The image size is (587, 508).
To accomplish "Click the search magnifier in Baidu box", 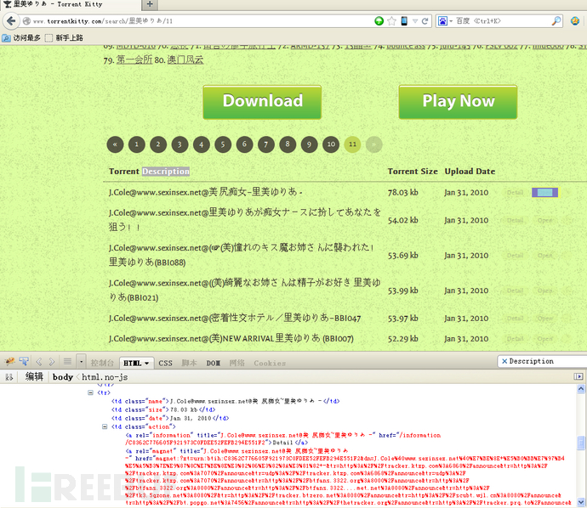I will click(556, 20).
